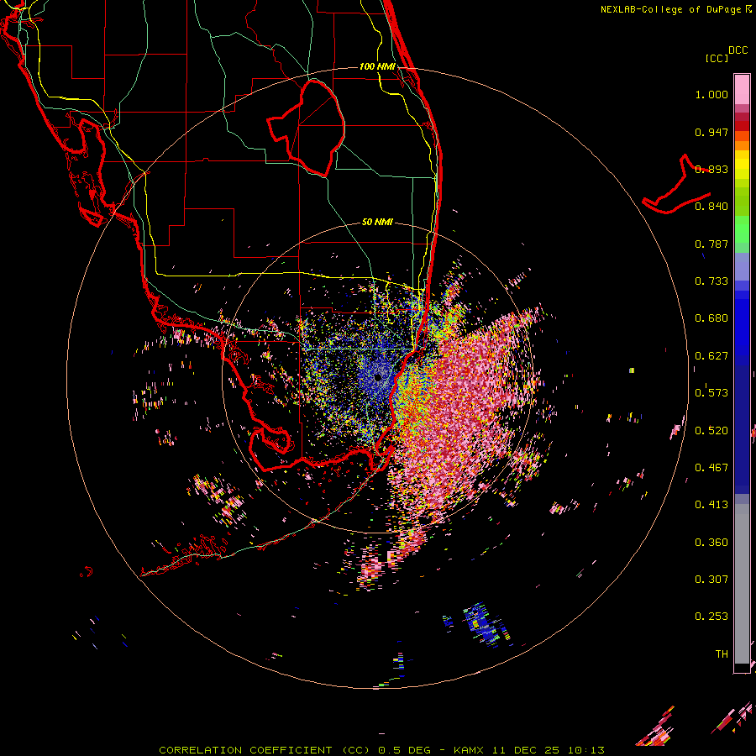
Task: Click the pink top segment of the color bar
Action: point(742,89)
